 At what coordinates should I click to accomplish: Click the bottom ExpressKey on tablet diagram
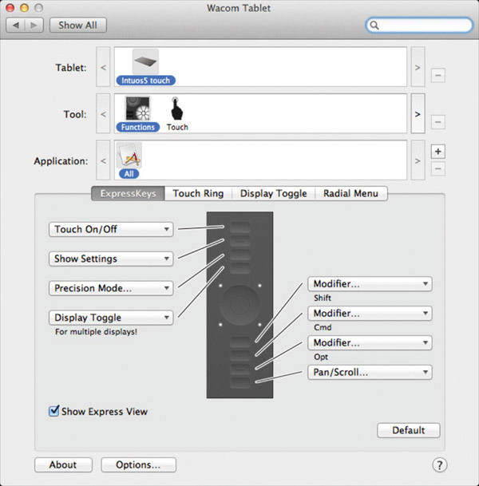tap(240, 383)
